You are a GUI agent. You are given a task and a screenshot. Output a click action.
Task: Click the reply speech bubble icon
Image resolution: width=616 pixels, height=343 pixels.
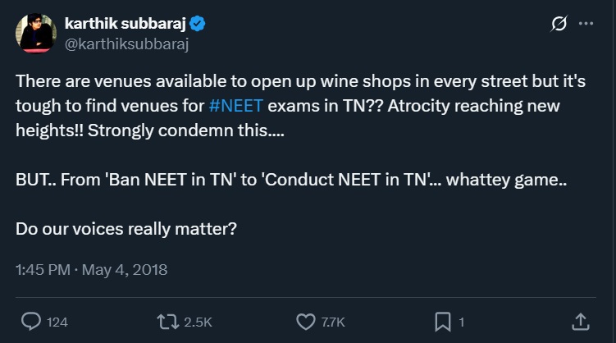[x=30, y=322]
